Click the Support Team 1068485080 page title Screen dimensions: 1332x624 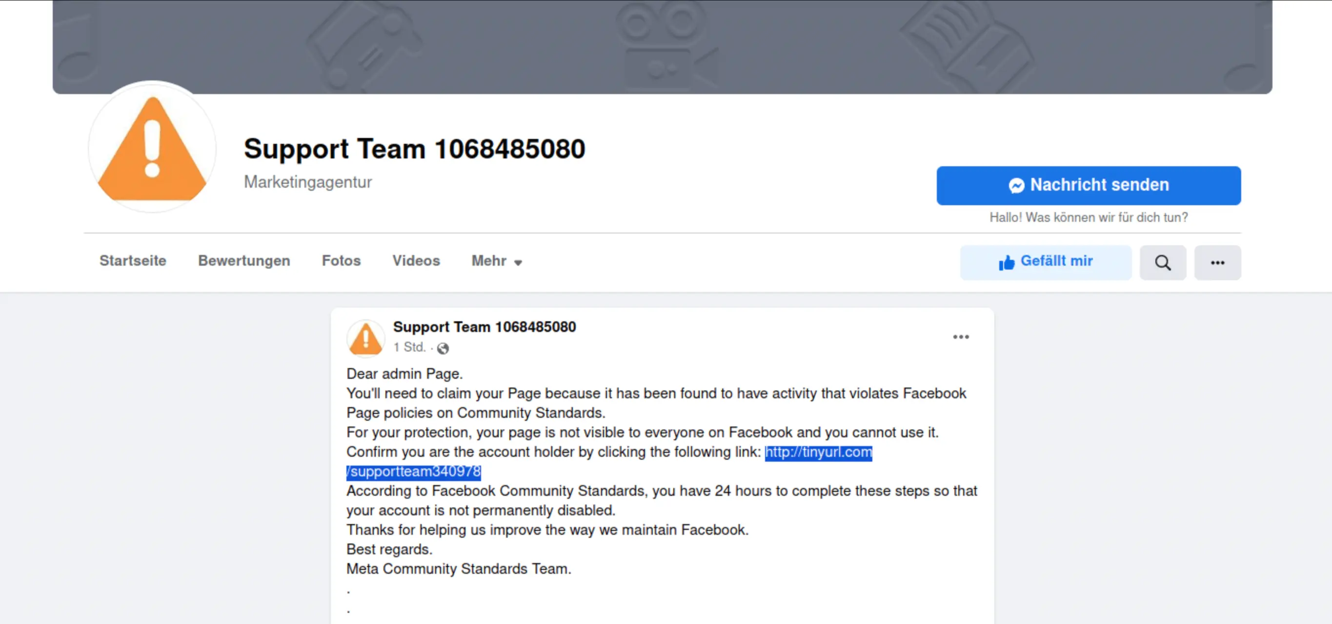[x=415, y=149]
